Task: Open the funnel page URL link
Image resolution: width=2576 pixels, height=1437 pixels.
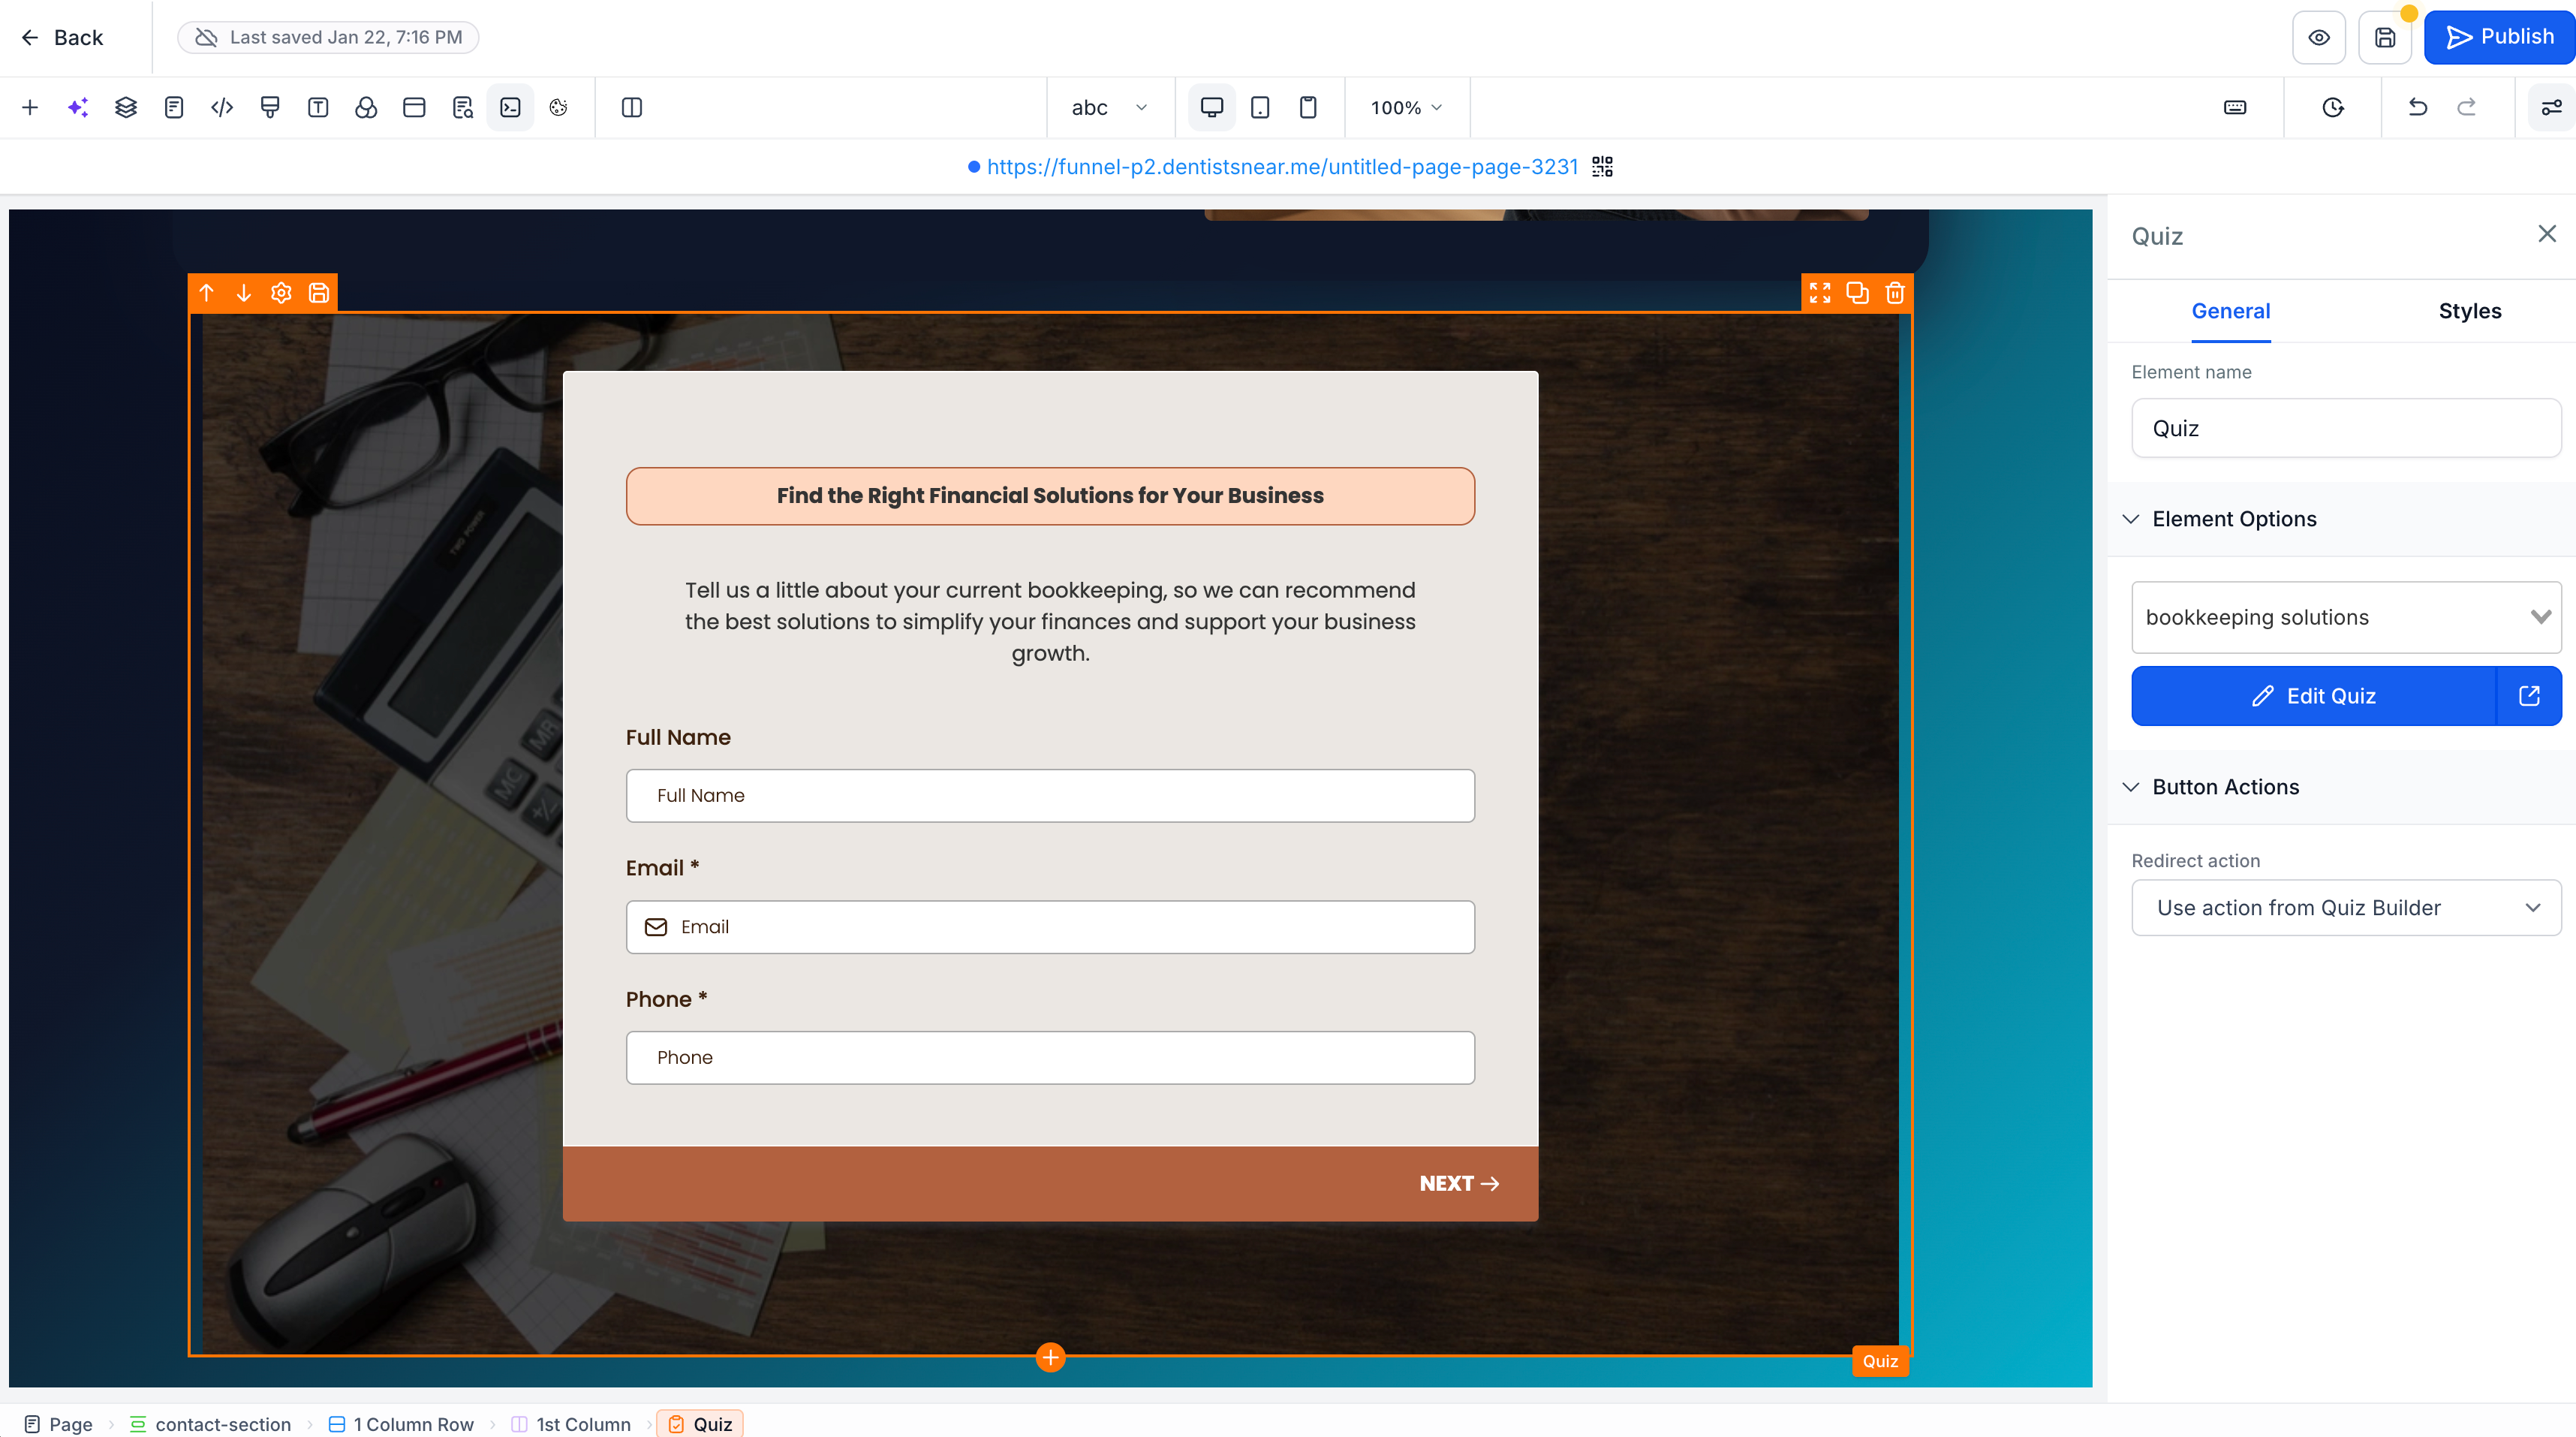Action: (1282, 167)
